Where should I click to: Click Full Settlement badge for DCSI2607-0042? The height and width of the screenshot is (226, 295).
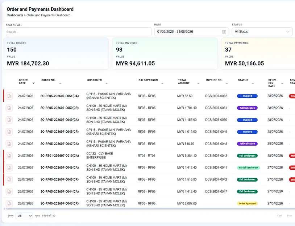click(x=247, y=179)
